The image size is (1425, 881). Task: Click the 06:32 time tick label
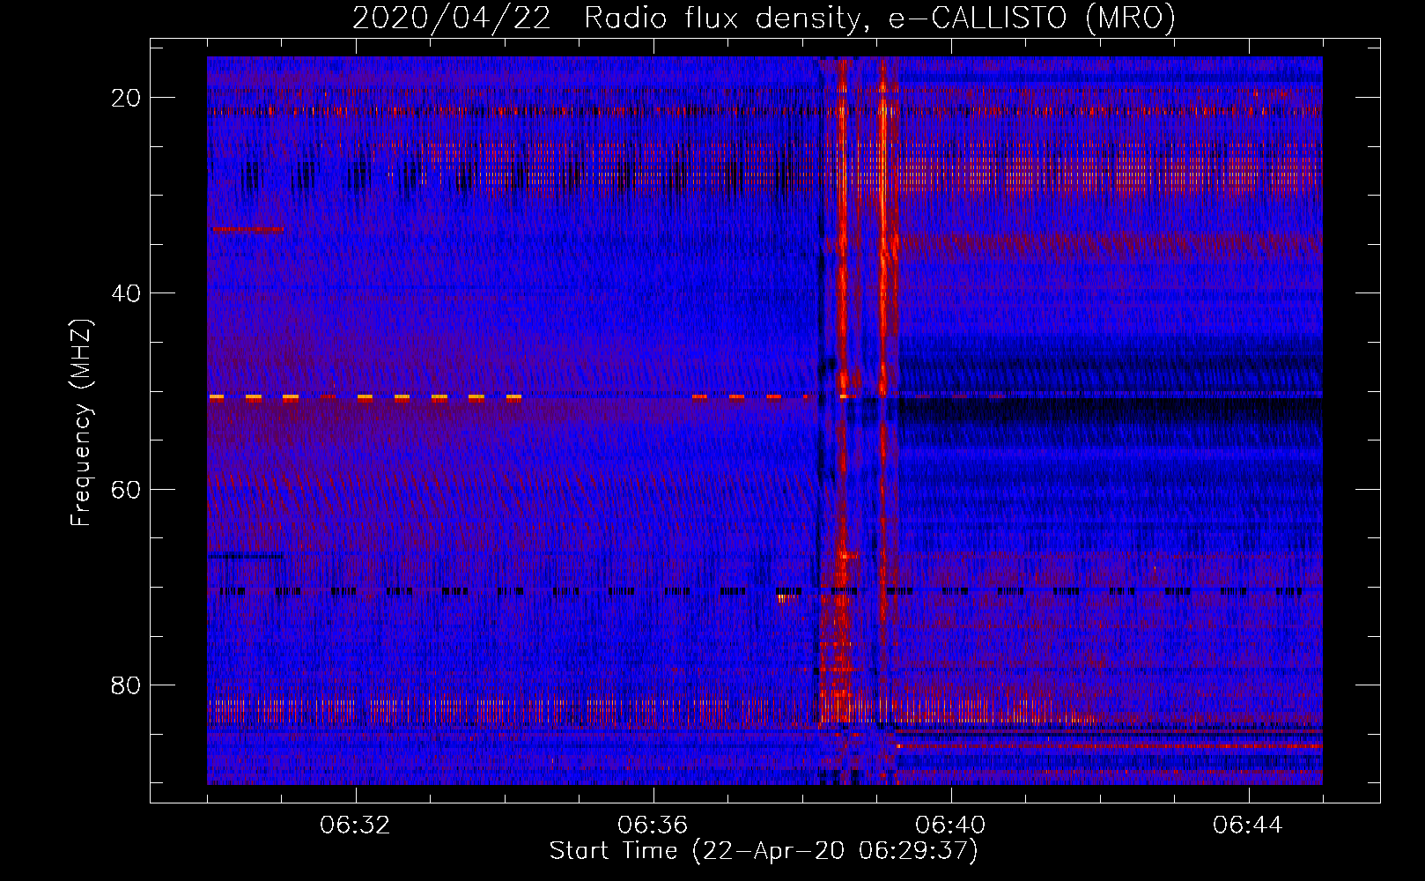pos(355,825)
